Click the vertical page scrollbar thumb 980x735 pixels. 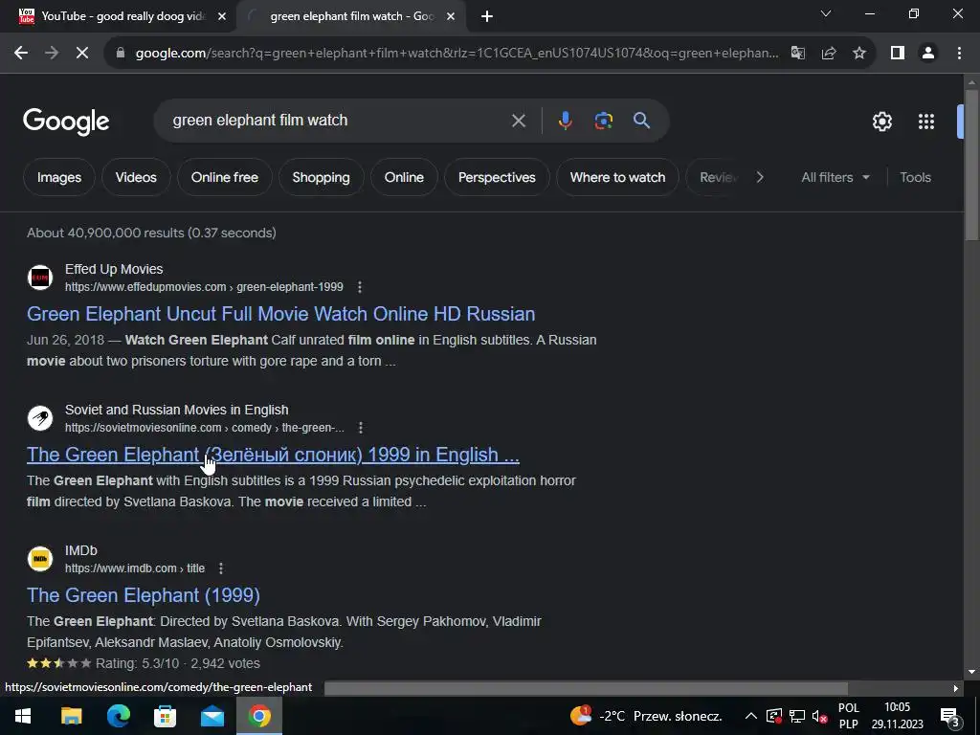click(x=971, y=165)
